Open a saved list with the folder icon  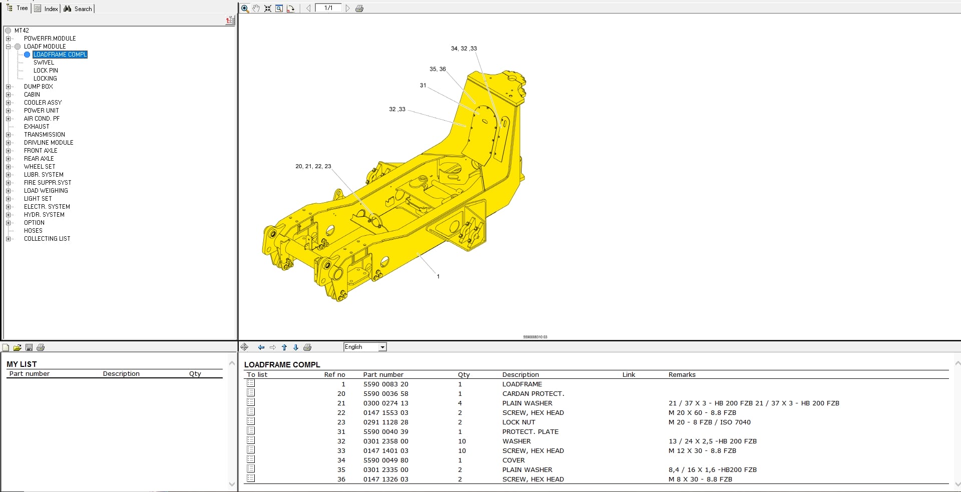[x=18, y=347]
